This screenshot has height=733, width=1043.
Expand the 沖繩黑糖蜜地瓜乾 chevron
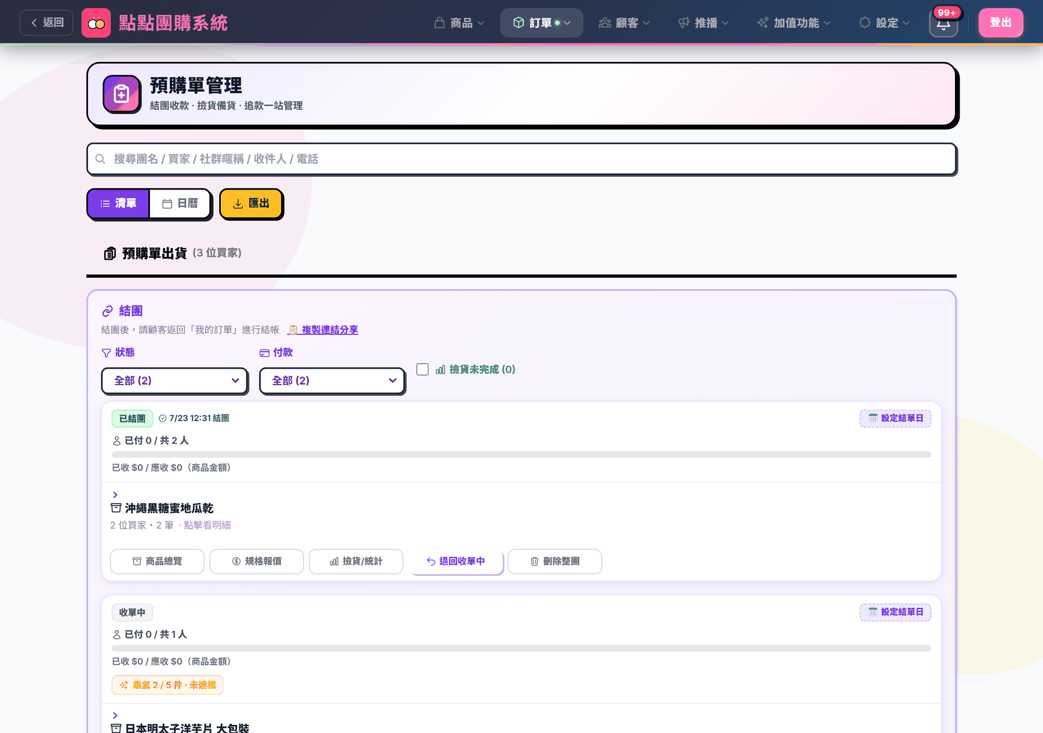pyautogui.click(x=115, y=494)
